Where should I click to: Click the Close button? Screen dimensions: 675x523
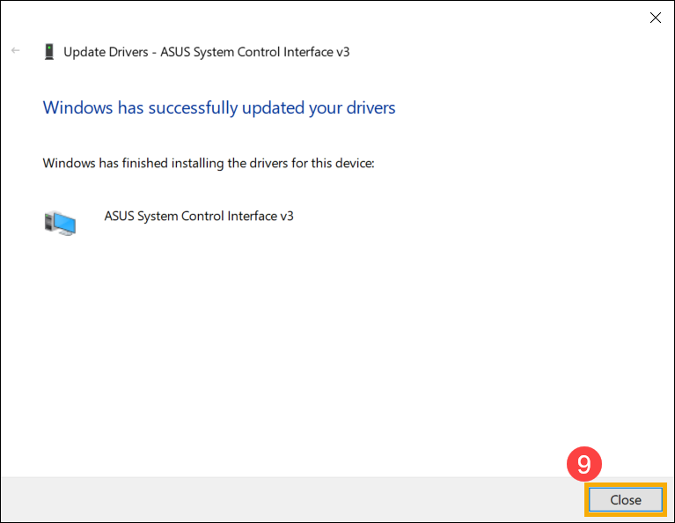(625, 500)
